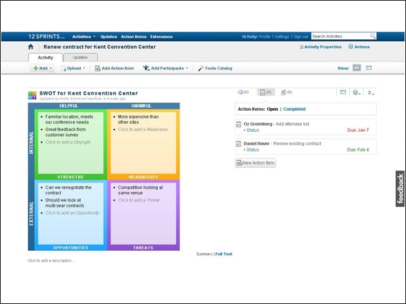Open the item gear dropdown

pyautogui.click(x=357, y=92)
